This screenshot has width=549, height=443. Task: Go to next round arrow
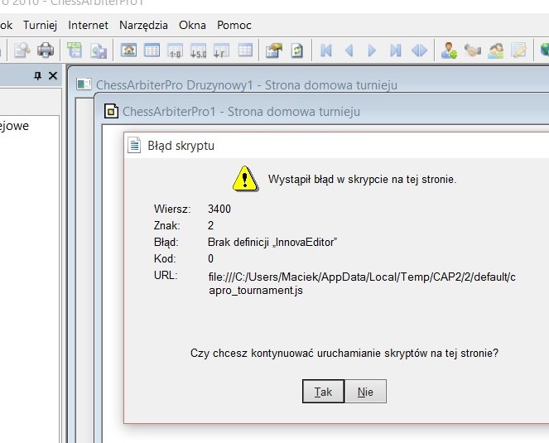[372, 51]
